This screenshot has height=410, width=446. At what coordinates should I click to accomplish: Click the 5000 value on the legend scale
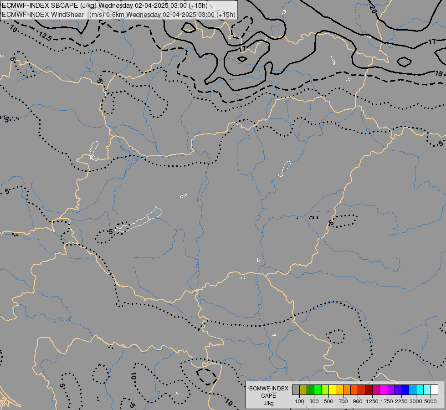click(x=431, y=401)
